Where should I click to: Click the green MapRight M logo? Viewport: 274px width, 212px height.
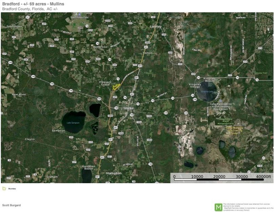coord(218,207)
